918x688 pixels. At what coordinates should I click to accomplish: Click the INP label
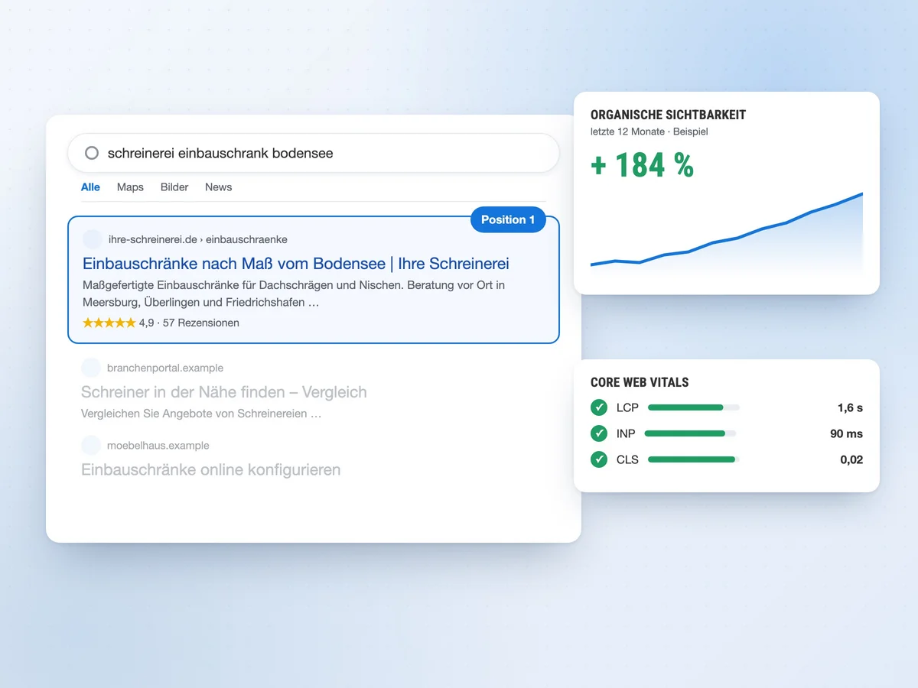click(x=626, y=433)
